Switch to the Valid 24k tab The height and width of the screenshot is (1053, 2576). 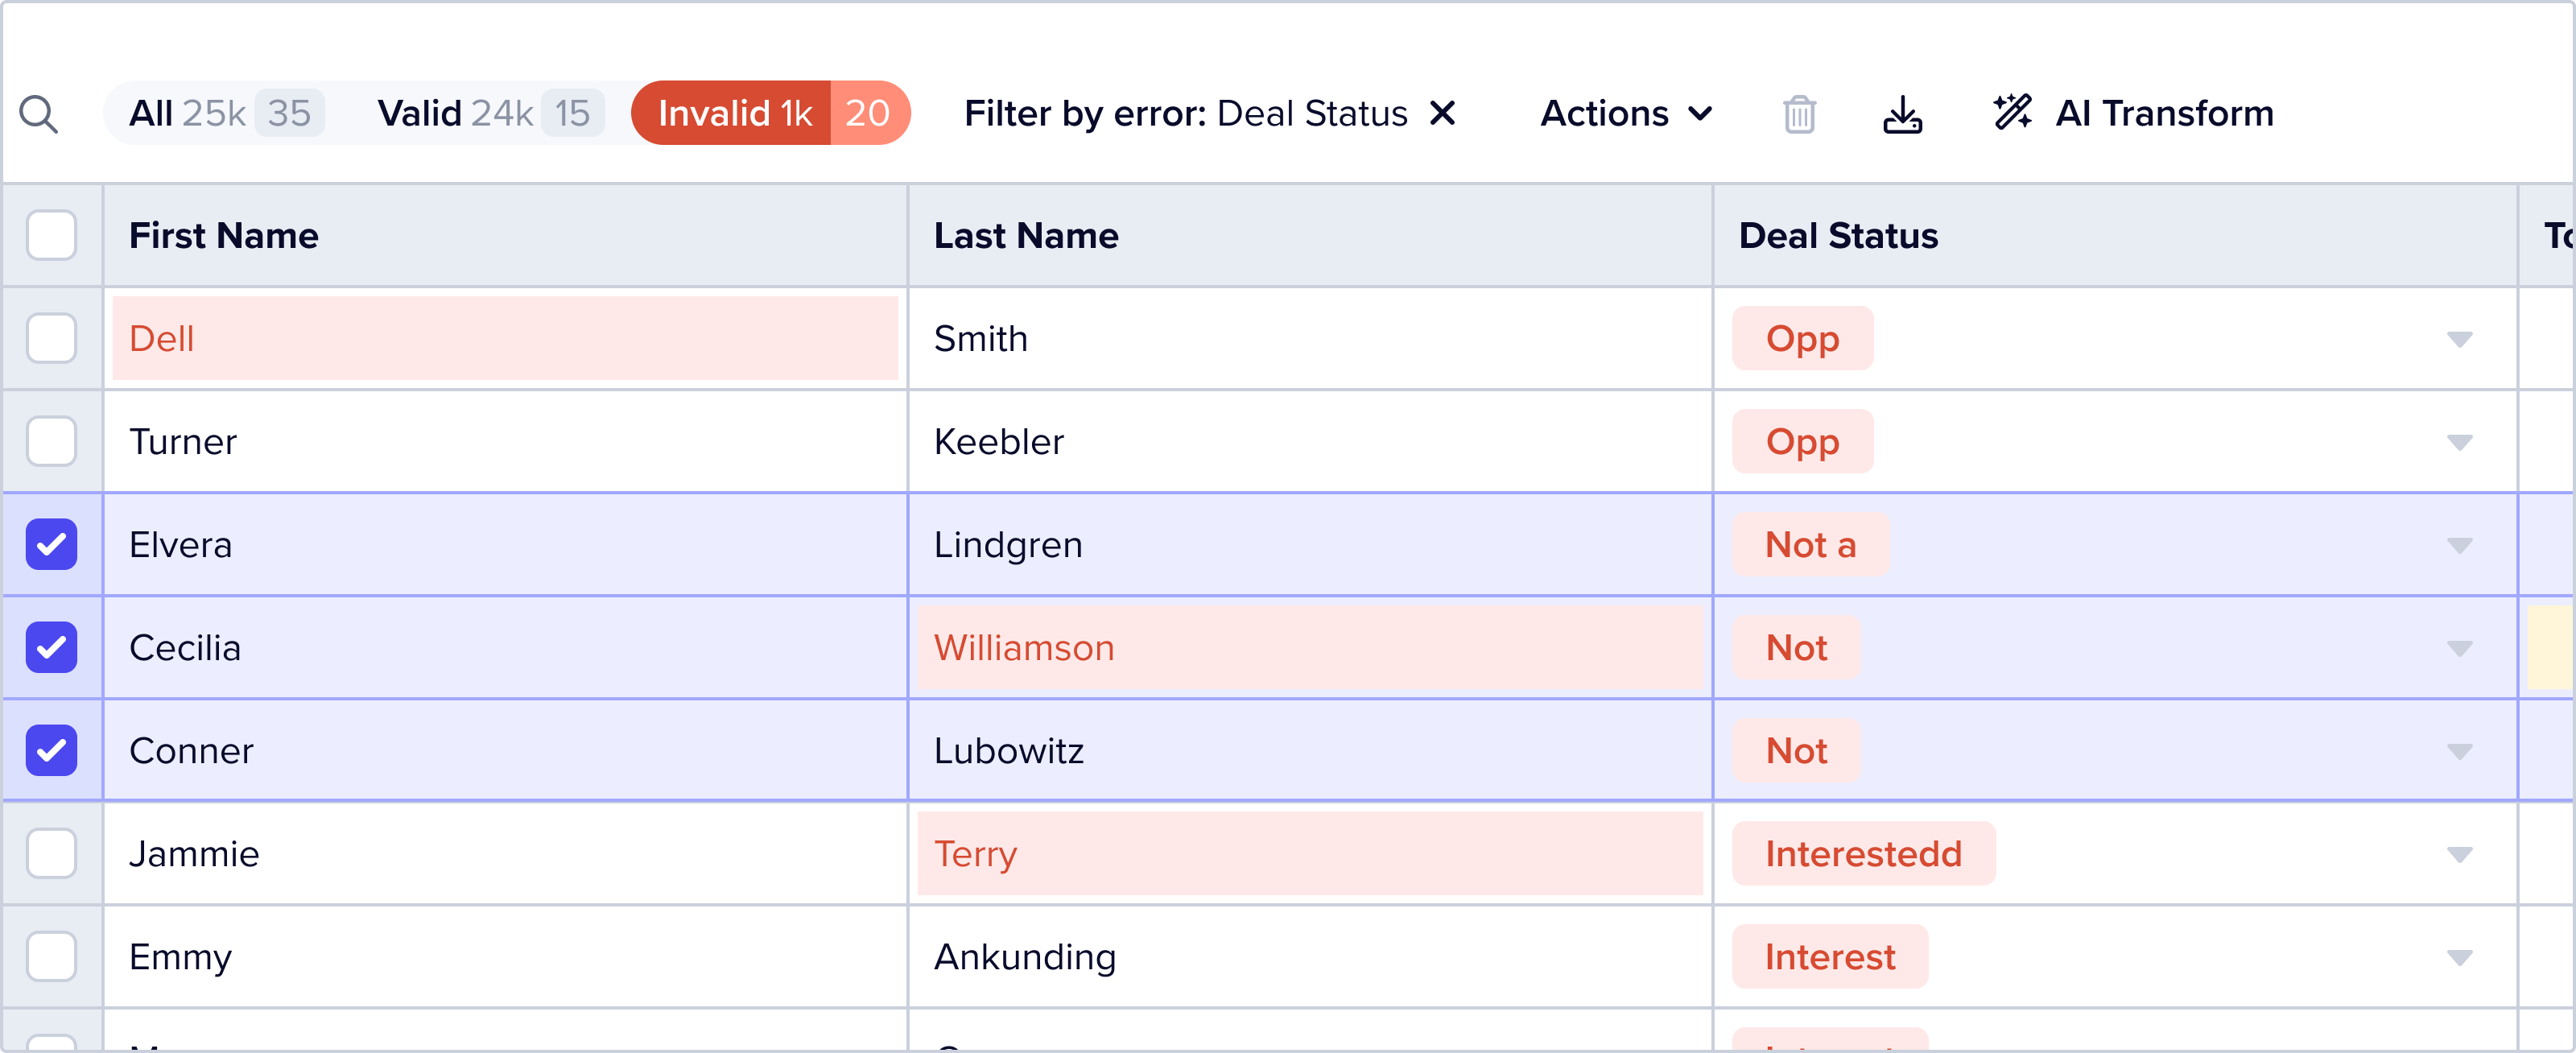coord(488,114)
